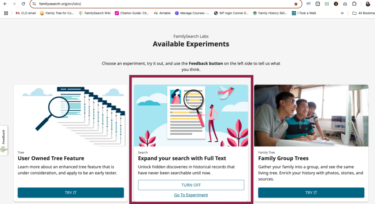The height and width of the screenshot is (204, 375).
Task: Open CLD email bookmark
Action: click(x=26, y=13)
